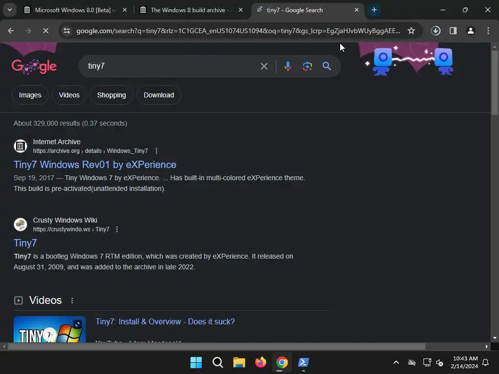Filter results by Videos
Screen dimensions: 499x374
click(69, 95)
